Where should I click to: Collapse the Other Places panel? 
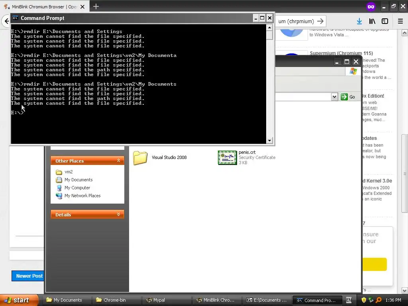118,161
